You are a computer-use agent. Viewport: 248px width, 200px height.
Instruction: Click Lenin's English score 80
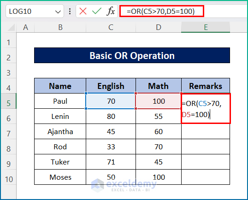click(x=111, y=117)
